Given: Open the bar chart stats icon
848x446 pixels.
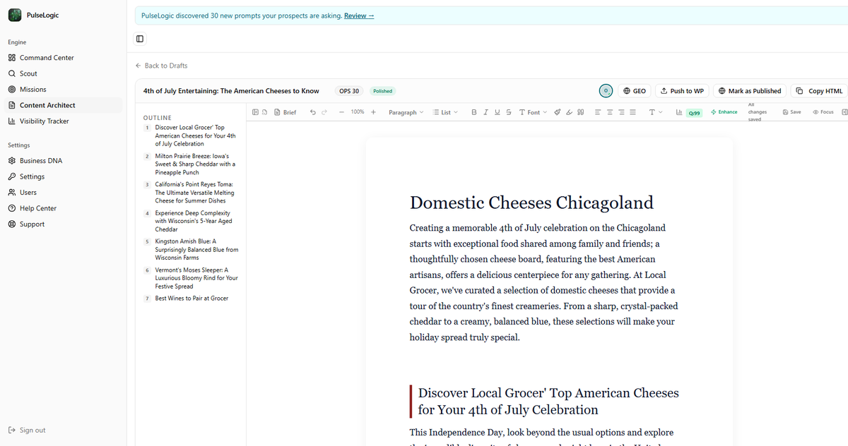Looking at the screenshot, I should (679, 112).
